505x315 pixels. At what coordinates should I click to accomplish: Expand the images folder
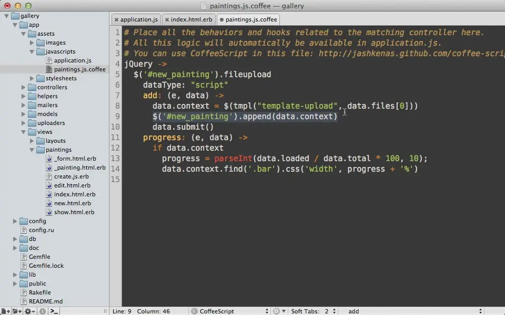32,43
